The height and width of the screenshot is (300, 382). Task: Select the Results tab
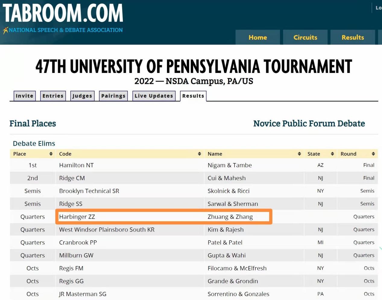(193, 96)
